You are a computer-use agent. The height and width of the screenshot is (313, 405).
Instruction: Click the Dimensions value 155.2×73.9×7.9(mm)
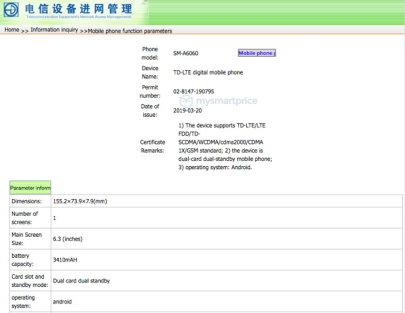(x=80, y=202)
